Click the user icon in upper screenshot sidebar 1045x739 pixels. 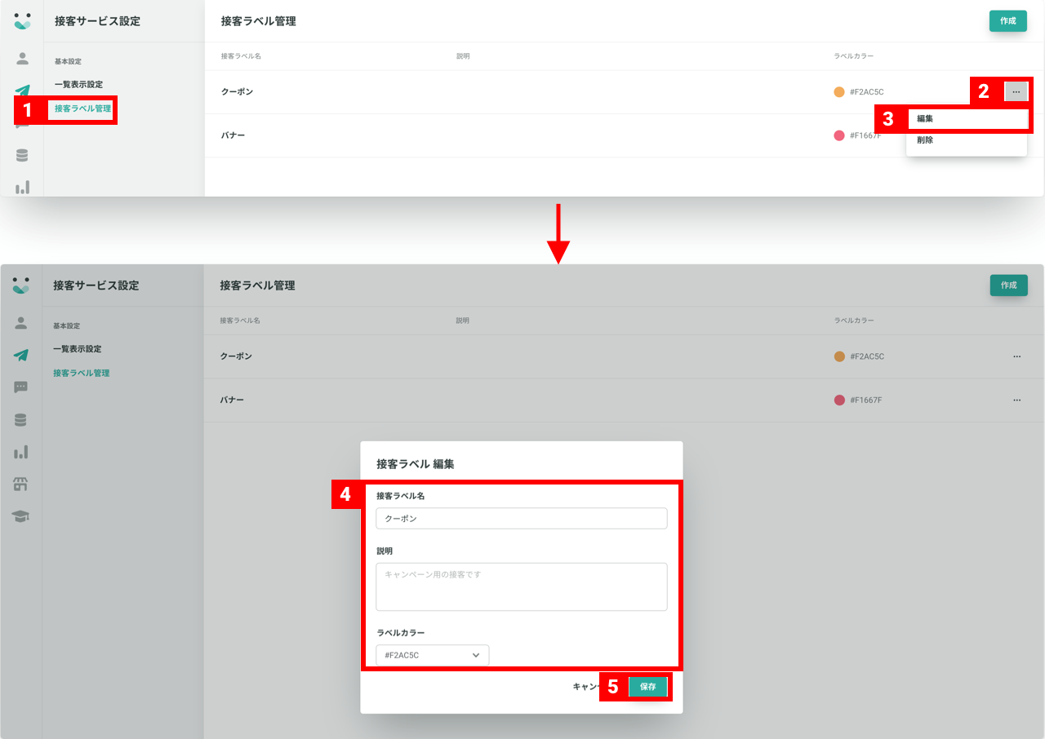click(x=22, y=58)
